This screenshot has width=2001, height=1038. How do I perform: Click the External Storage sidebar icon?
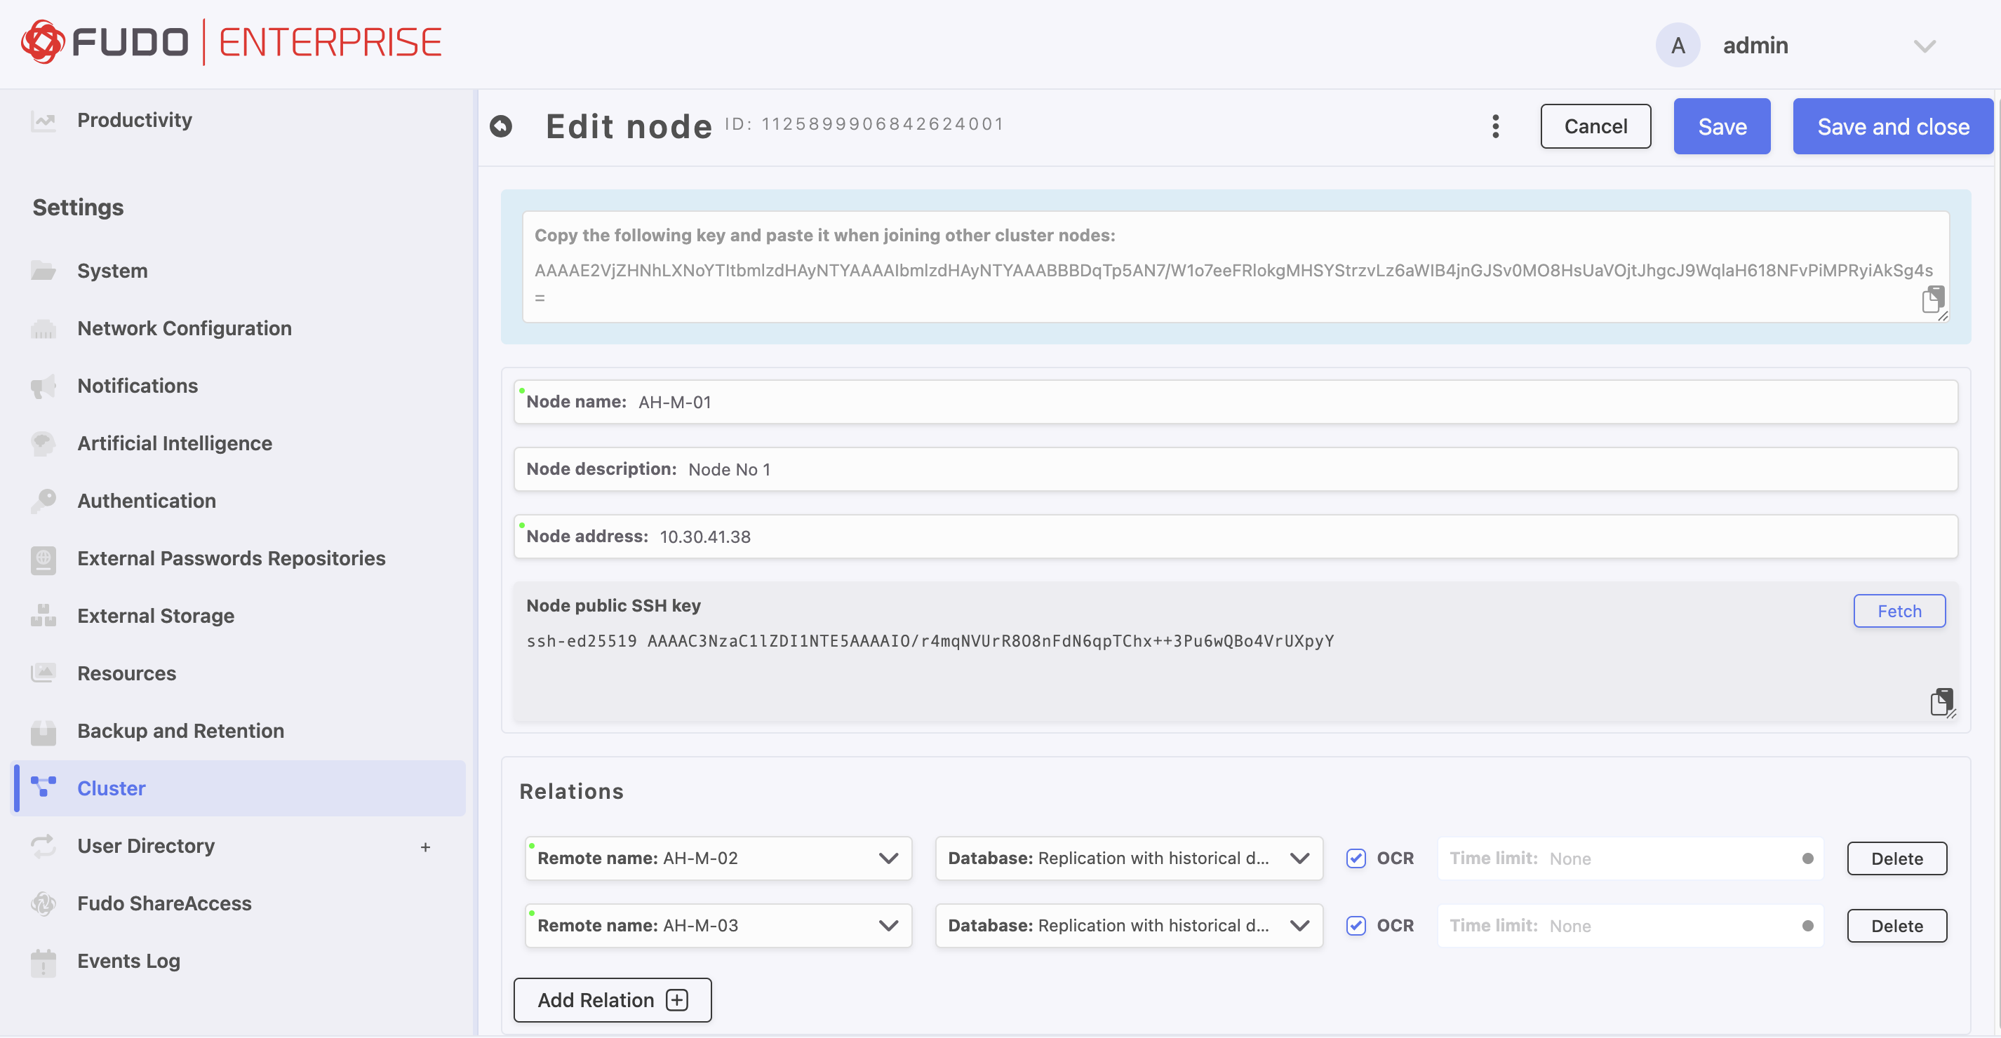point(43,616)
